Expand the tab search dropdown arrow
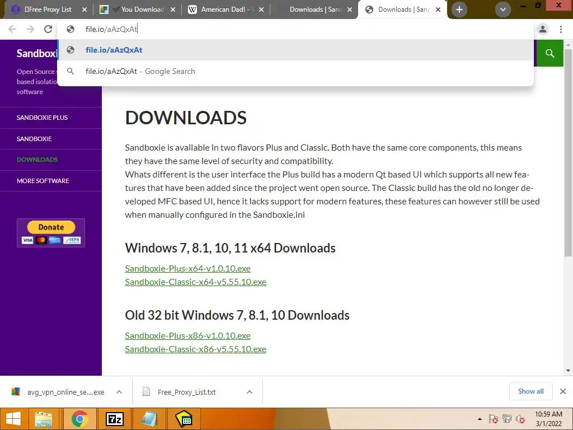The height and width of the screenshot is (430, 573). 503,10
